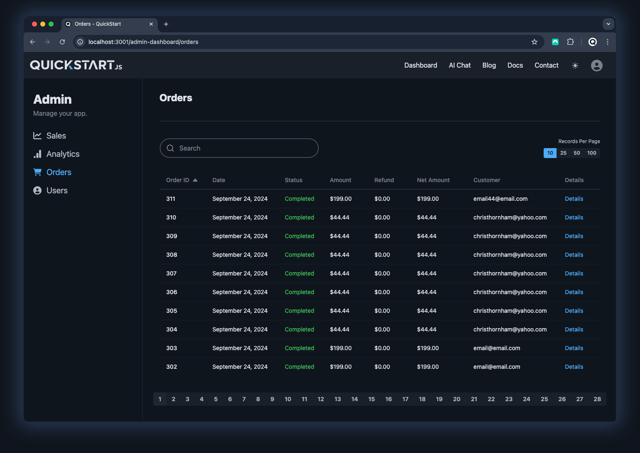Viewport: 640px width, 453px height.
Task: Go to Docs in top navigation
Action: coord(515,66)
